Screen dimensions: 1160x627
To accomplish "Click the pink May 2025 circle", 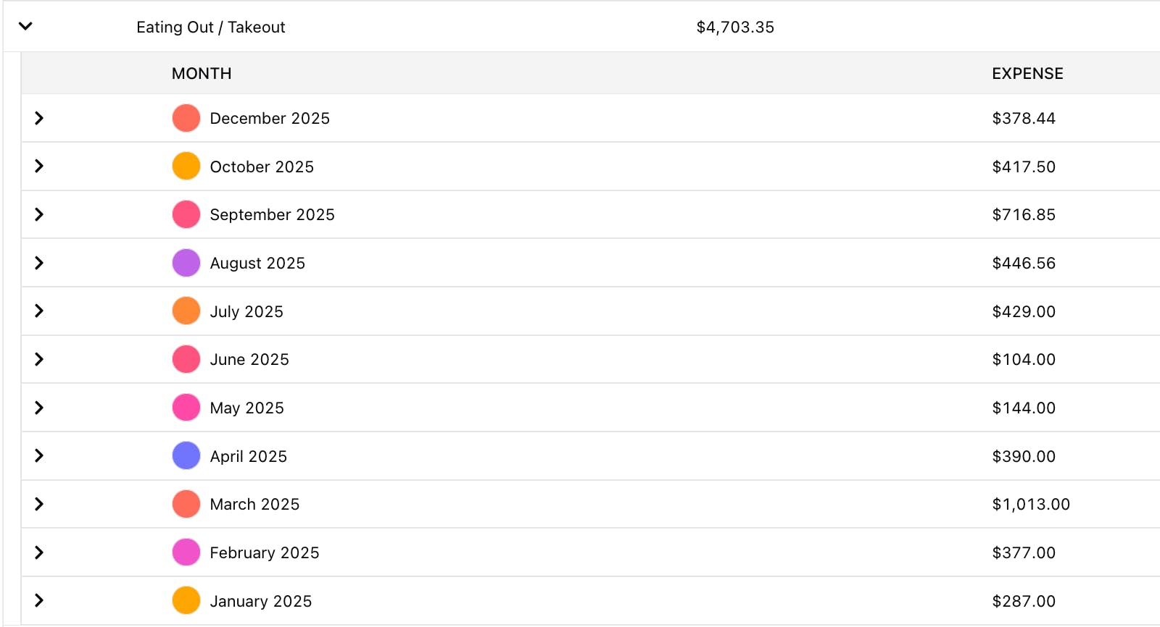I will [186, 408].
